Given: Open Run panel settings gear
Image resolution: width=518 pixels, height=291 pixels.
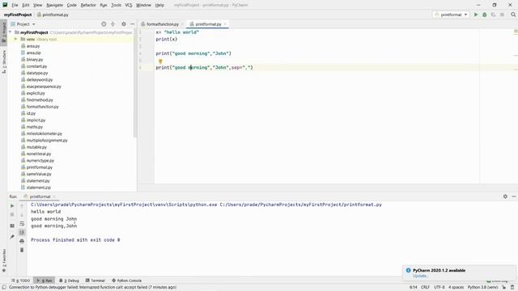Looking at the screenshot, I should (x=505, y=196).
